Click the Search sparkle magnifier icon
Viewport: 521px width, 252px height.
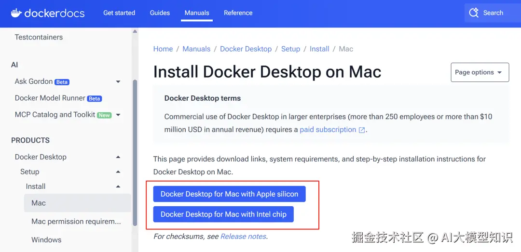tap(474, 13)
